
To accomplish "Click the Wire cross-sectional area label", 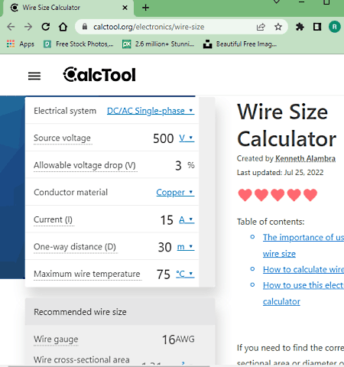I will [x=82, y=359].
